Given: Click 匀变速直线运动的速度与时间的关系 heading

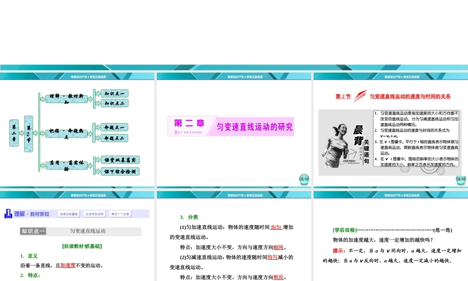Looking at the screenshot, I should (410, 96).
